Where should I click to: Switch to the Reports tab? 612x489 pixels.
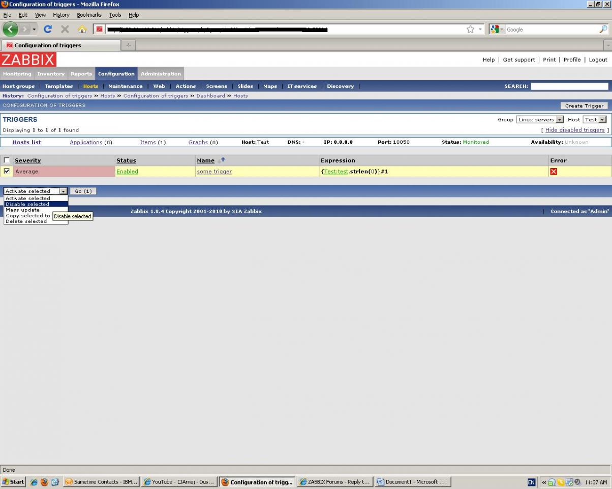(x=81, y=74)
